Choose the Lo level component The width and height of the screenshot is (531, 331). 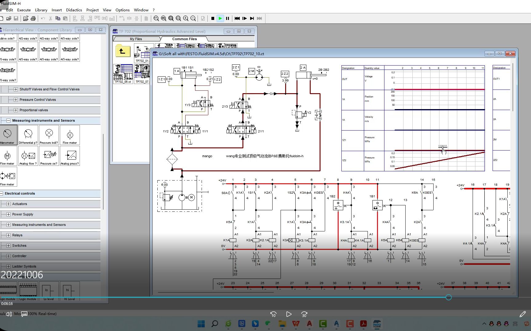(49, 291)
